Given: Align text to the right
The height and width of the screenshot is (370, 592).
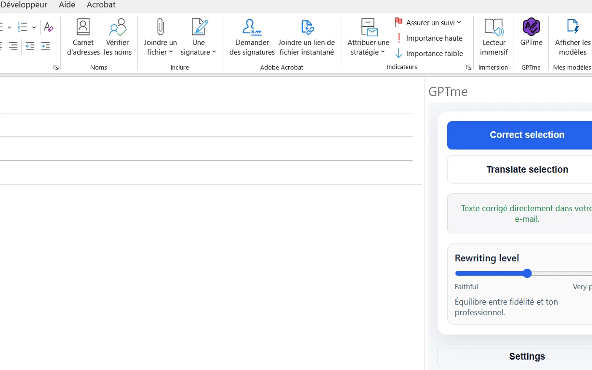Looking at the screenshot, I should (x=13, y=46).
